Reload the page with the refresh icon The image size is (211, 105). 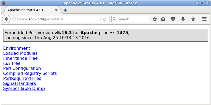[x=105, y=19]
